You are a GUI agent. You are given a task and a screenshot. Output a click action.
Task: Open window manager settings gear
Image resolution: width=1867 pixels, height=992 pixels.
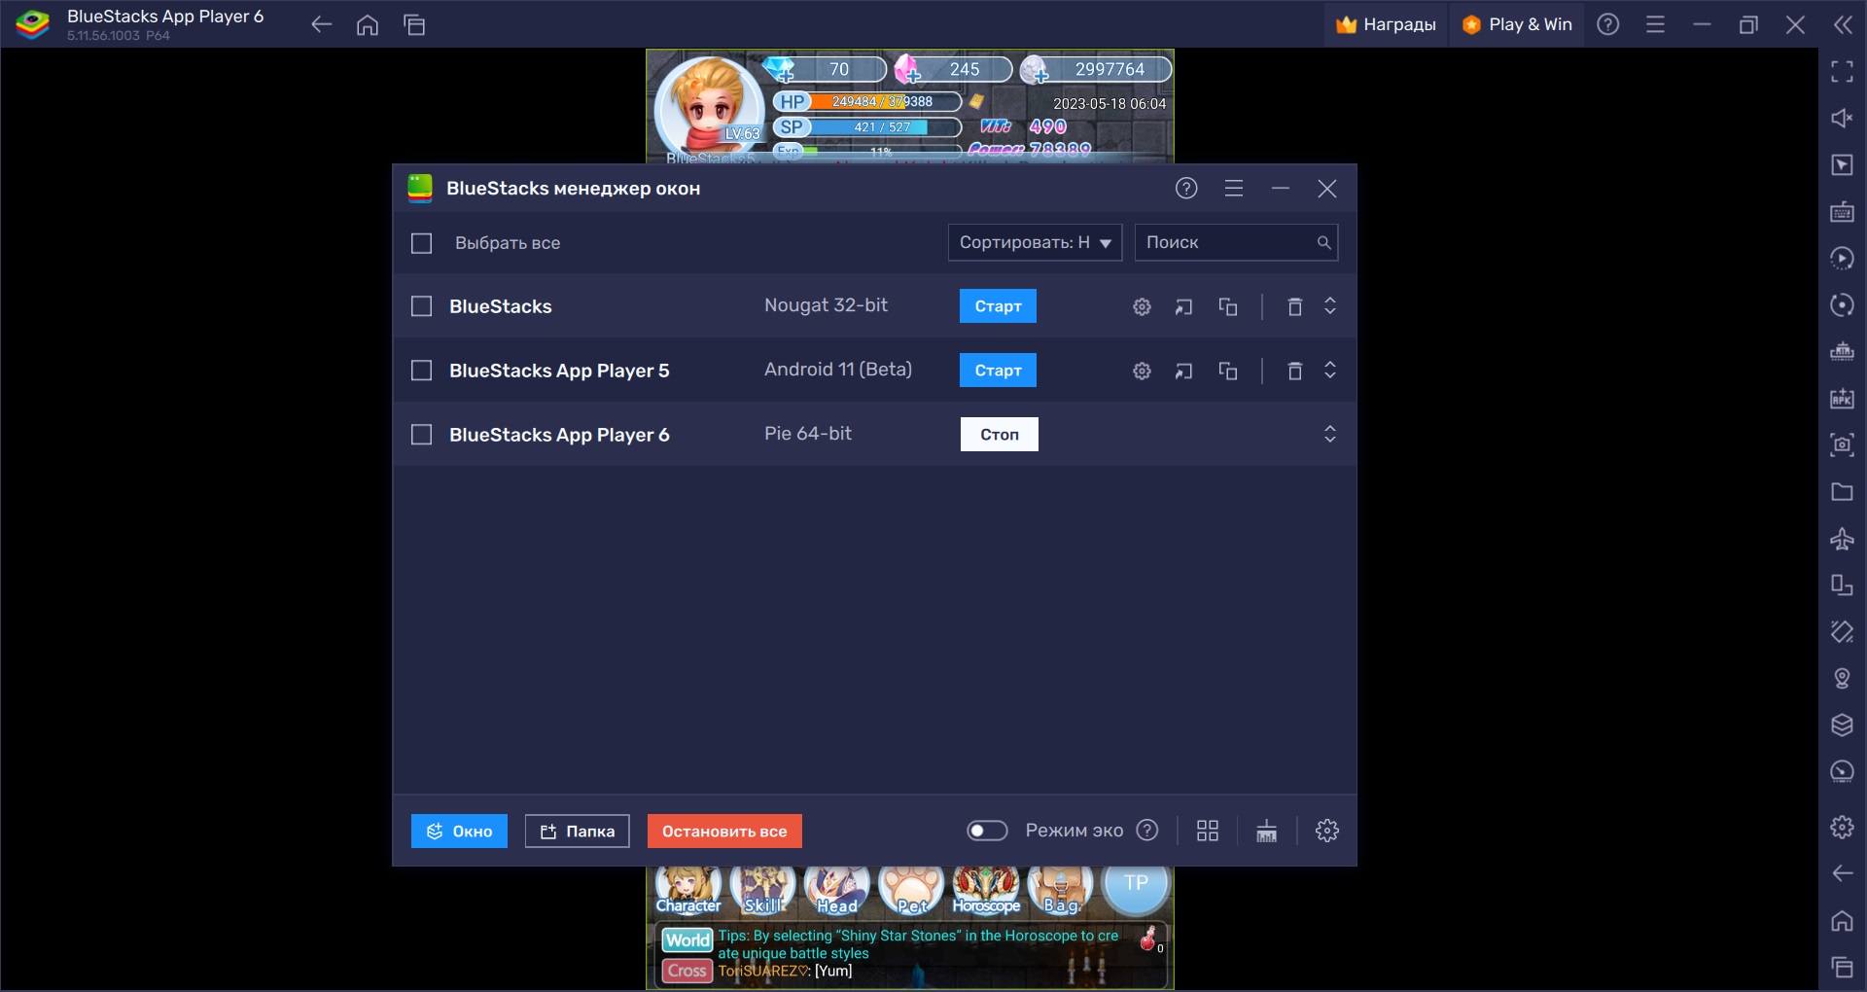pos(1327,831)
